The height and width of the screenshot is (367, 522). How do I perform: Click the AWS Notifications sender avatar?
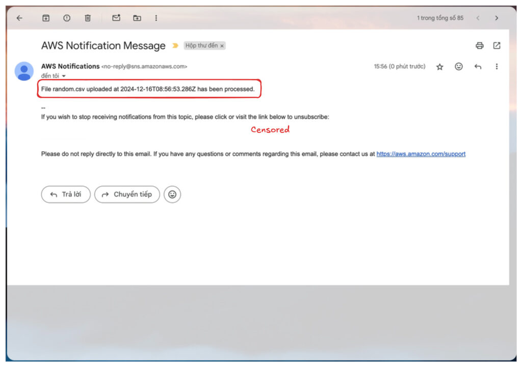[24, 71]
